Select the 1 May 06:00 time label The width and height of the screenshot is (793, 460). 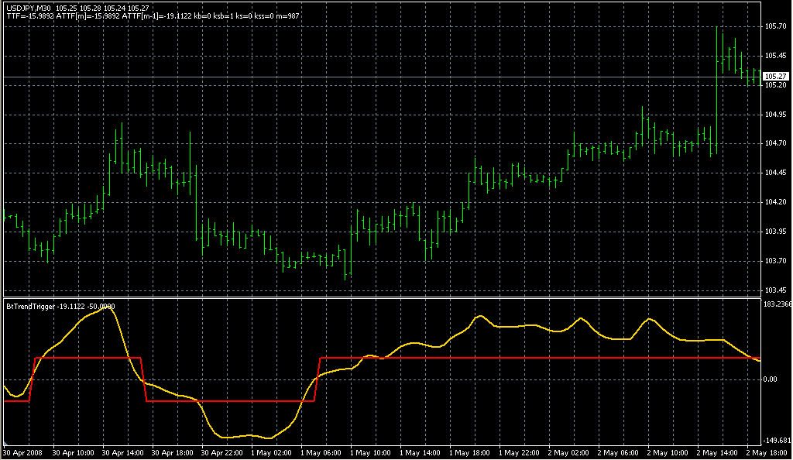[x=321, y=451]
